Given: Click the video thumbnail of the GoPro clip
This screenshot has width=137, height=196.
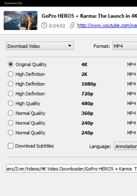Looking at the screenshot, I should (21, 21).
